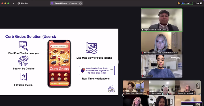This screenshot has height=106, width=204.
Task: Show previous gallery page with left arrow
Action: pos(123,95)
